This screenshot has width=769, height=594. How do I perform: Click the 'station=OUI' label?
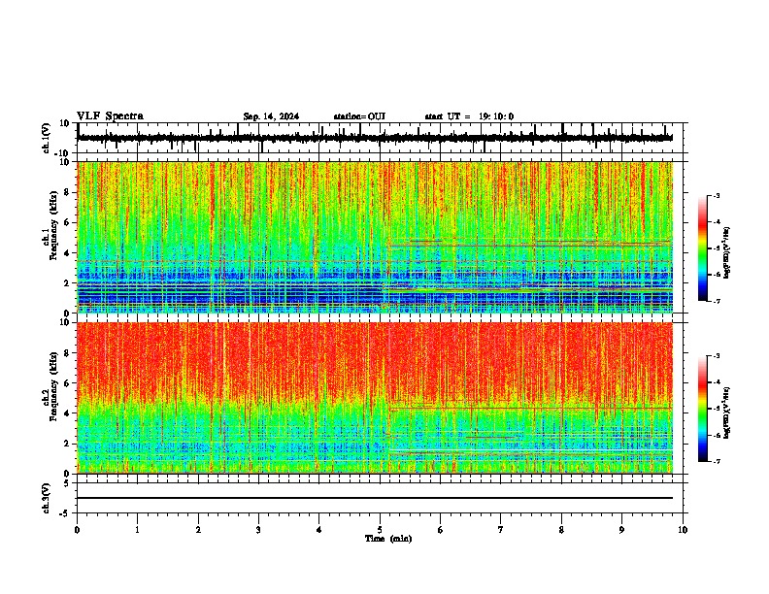pyautogui.click(x=359, y=116)
